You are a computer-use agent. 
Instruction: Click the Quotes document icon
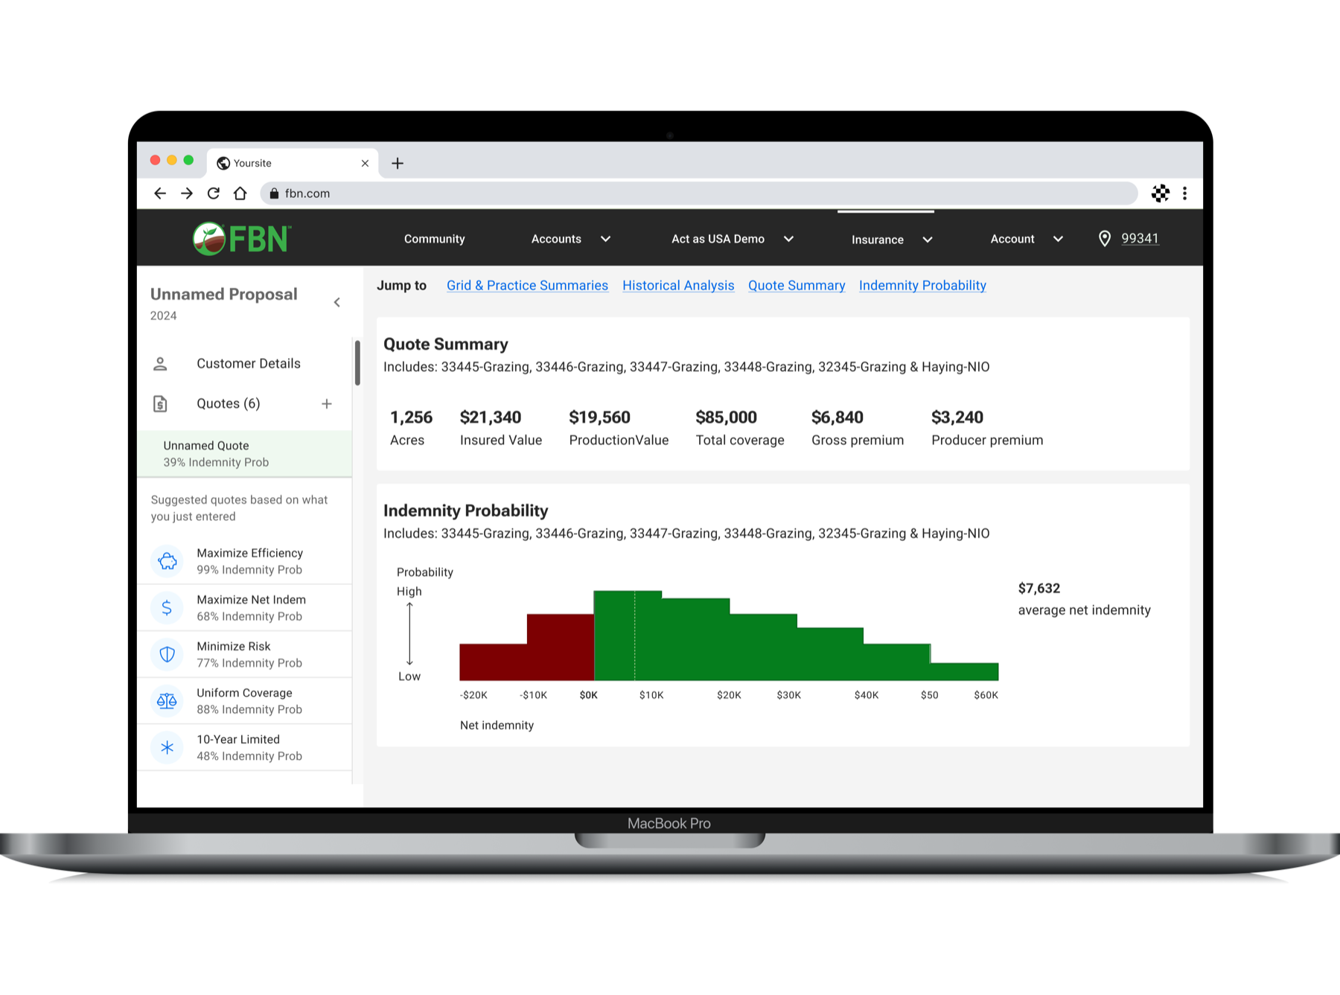[x=160, y=403]
